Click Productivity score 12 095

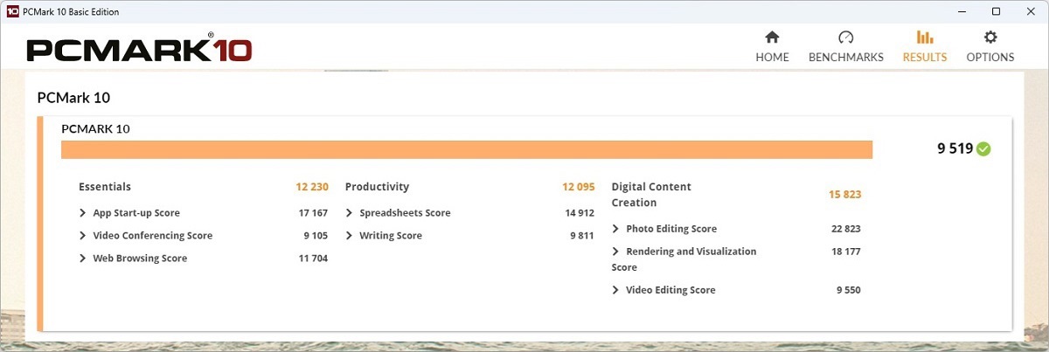point(579,187)
